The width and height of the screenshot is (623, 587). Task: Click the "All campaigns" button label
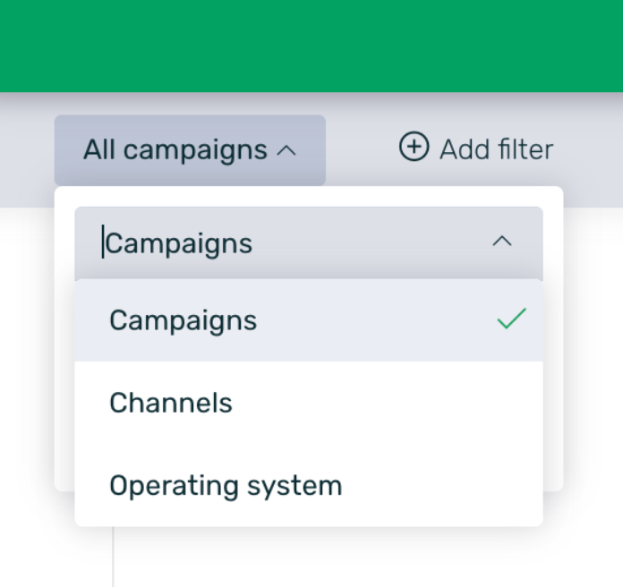click(x=175, y=150)
